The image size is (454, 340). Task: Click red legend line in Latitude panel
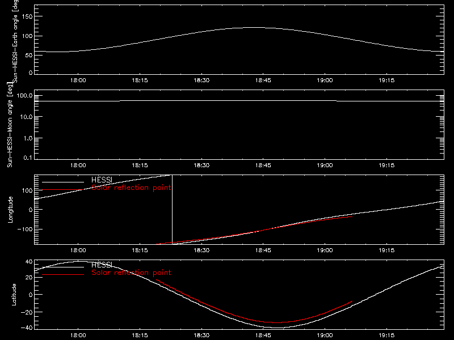63,274
